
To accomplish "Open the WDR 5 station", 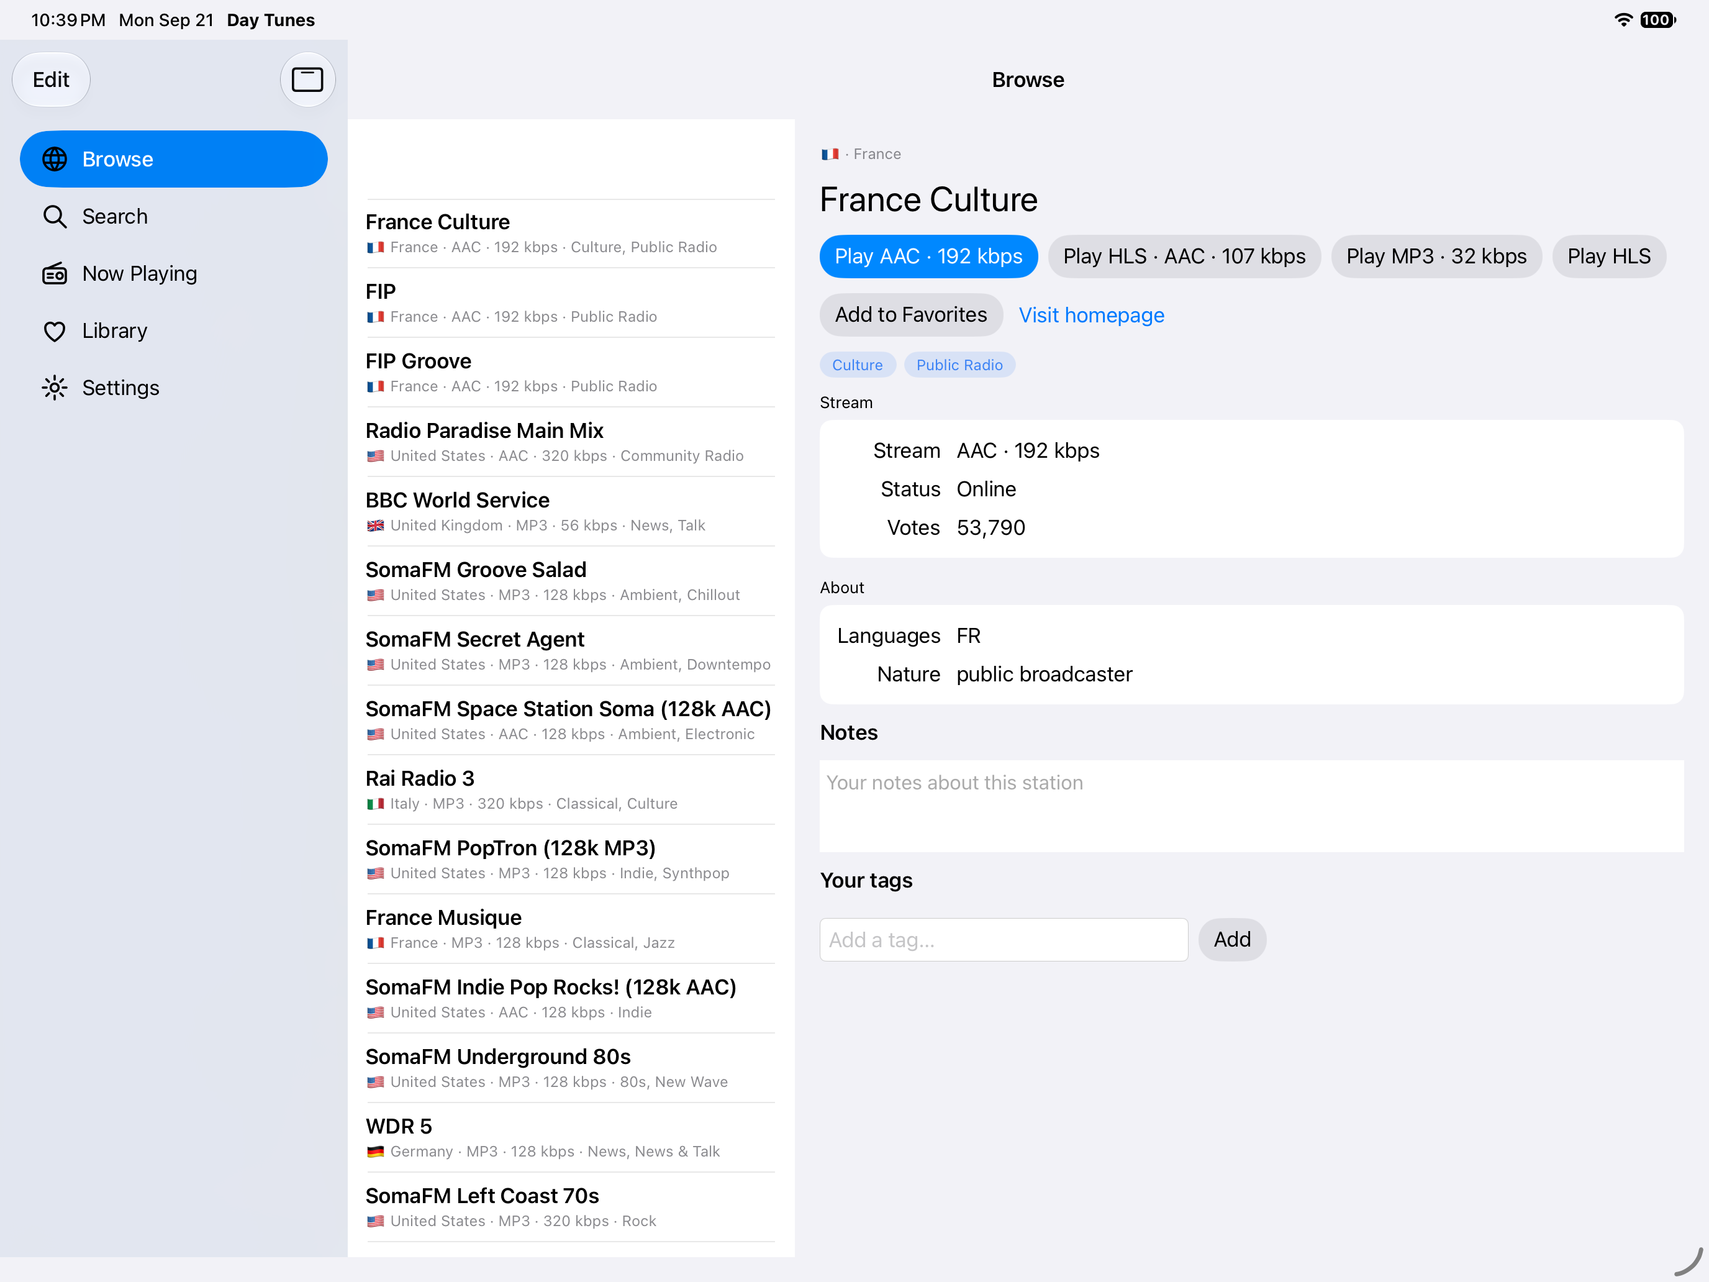I will 570,1137.
